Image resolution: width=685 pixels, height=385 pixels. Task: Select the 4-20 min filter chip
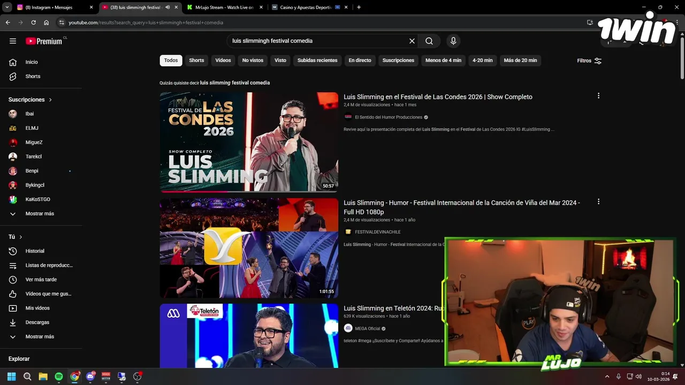(x=482, y=60)
